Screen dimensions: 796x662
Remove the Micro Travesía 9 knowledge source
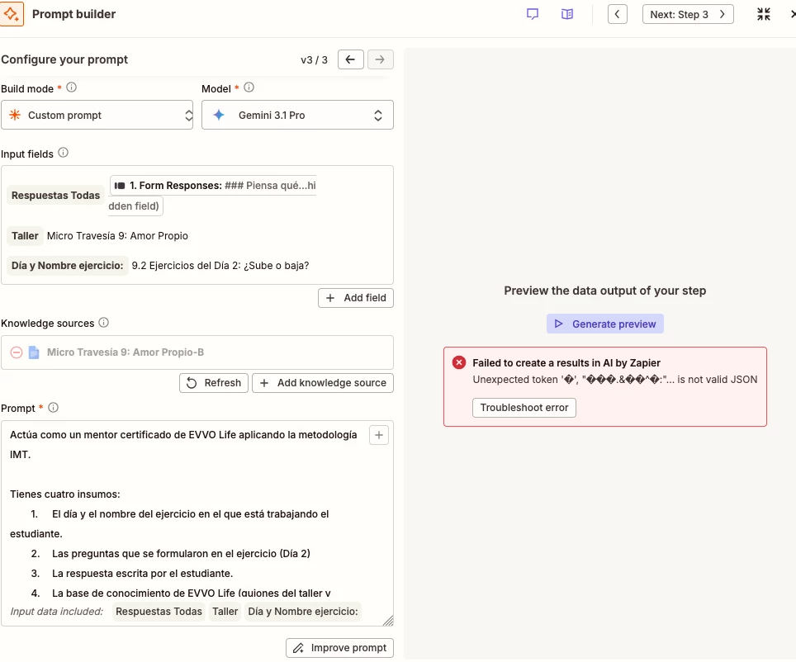[x=17, y=352]
